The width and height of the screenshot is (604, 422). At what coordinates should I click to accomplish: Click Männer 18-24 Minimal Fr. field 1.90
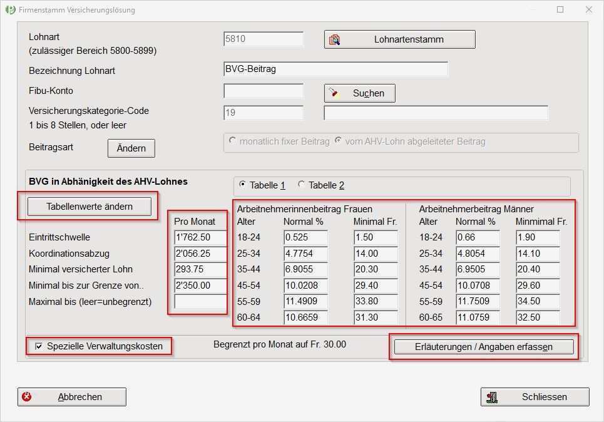coord(538,237)
